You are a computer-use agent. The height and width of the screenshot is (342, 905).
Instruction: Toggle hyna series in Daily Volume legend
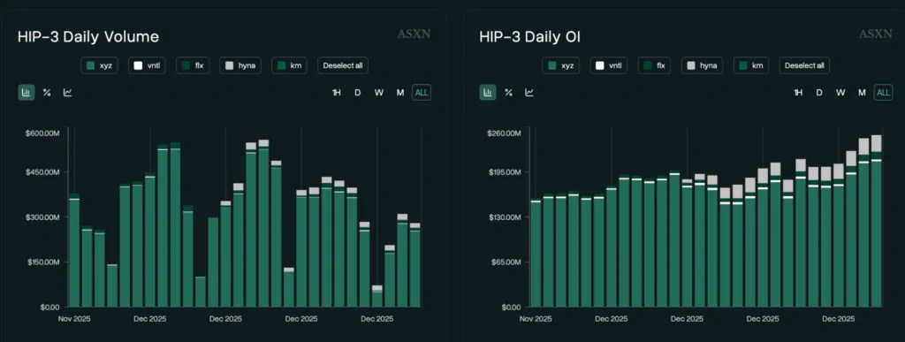tap(240, 65)
